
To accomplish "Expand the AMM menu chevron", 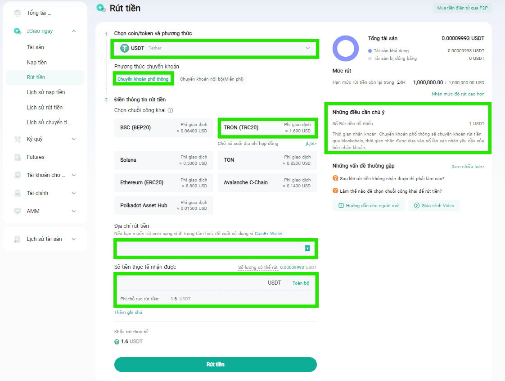I will click(74, 211).
